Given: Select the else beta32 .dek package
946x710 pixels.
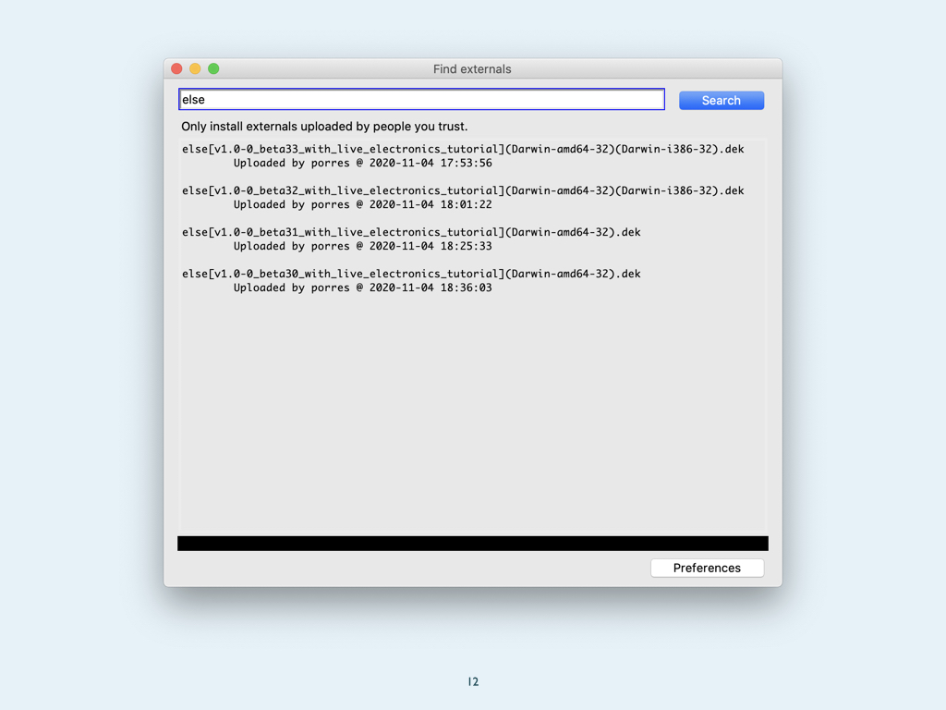Looking at the screenshot, I should tap(462, 190).
